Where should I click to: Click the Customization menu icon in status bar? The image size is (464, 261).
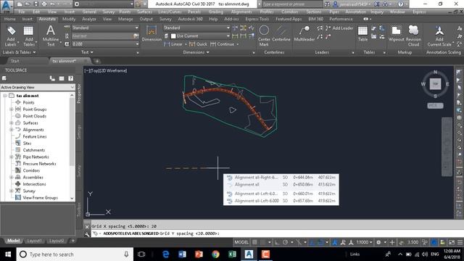[460, 242]
